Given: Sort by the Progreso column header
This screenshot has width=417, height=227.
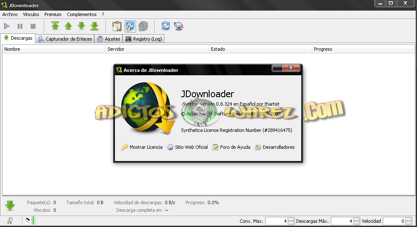Looking at the screenshot, I should 363,49.
